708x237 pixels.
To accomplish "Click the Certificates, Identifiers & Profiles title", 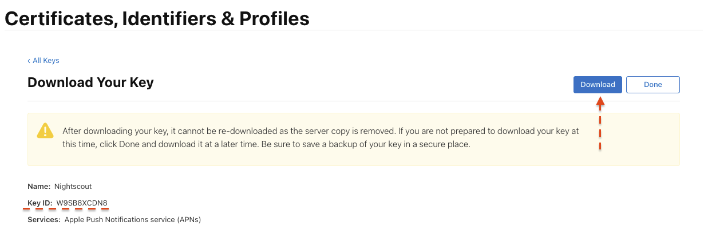I will point(157,18).
